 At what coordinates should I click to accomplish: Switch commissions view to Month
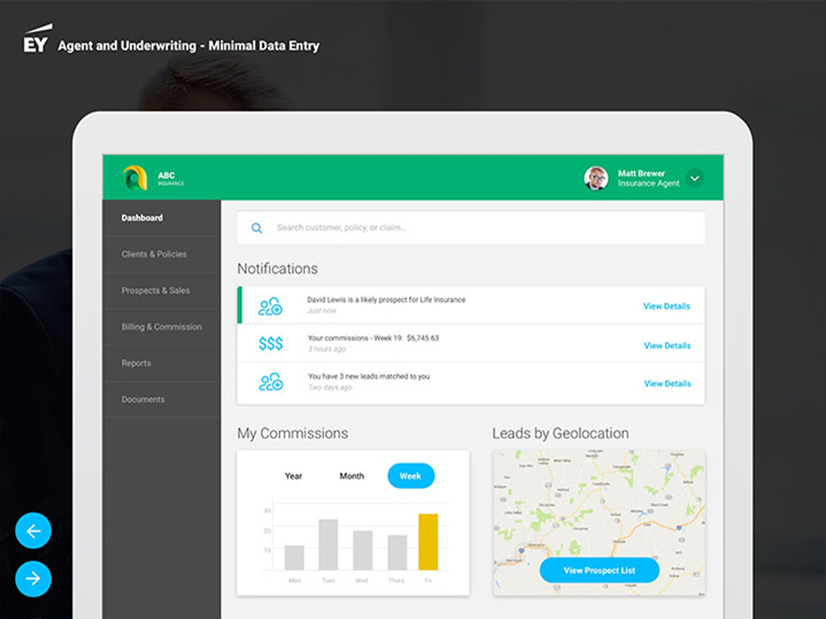point(352,476)
